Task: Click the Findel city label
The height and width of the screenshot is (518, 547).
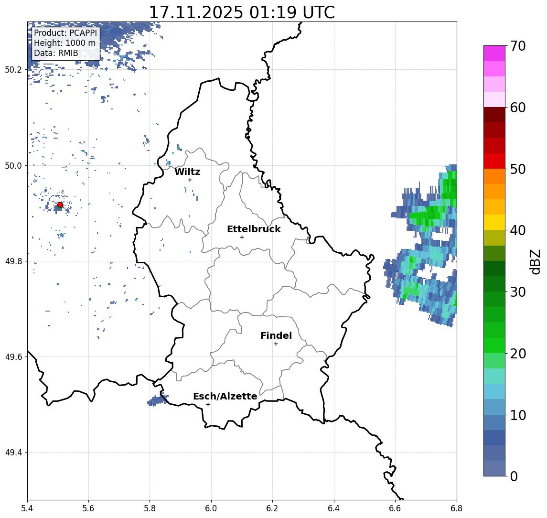Action: click(276, 335)
